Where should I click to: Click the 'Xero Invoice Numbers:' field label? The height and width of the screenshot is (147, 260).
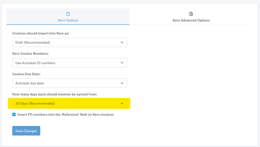pyautogui.click(x=30, y=53)
